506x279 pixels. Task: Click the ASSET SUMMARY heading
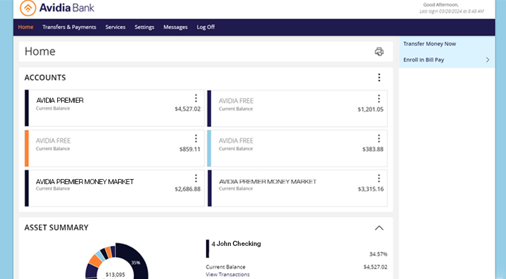click(56, 228)
